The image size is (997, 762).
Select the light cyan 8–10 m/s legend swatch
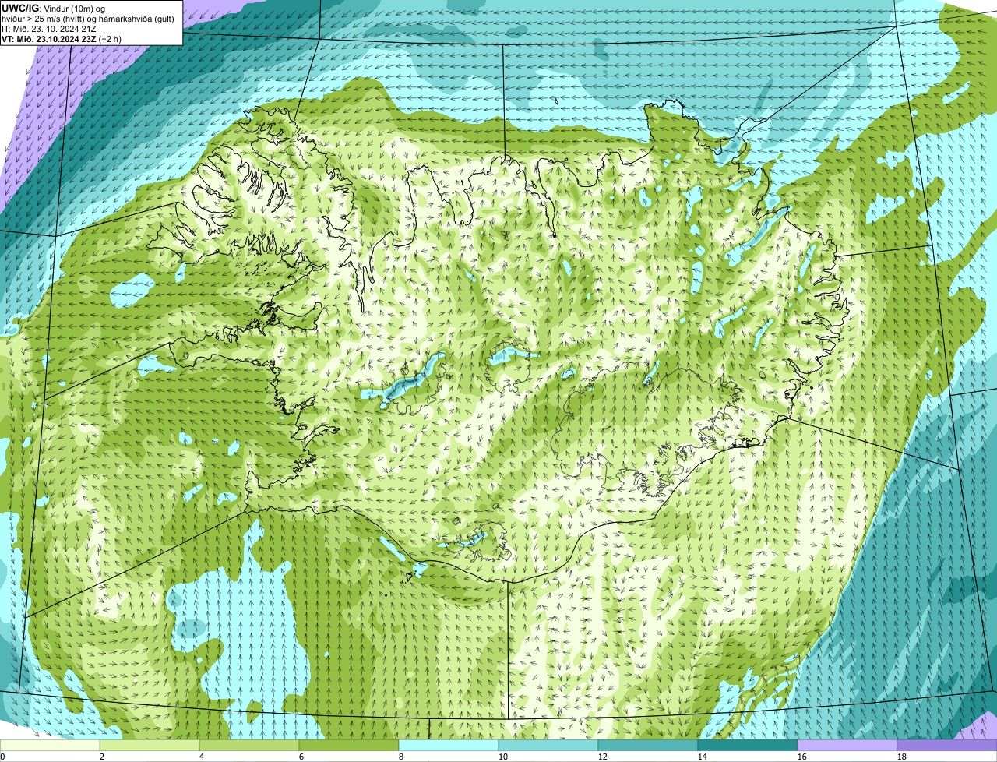pos(449,745)
